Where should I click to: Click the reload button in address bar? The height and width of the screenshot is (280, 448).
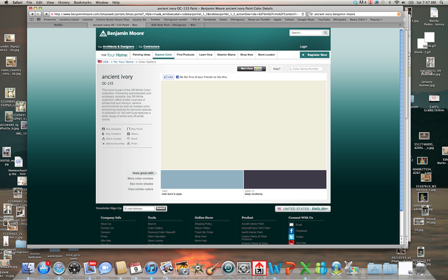(x=303, y=14)
